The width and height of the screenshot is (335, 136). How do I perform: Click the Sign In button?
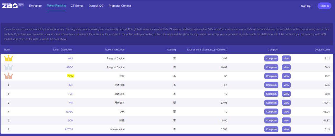point(324,6)
